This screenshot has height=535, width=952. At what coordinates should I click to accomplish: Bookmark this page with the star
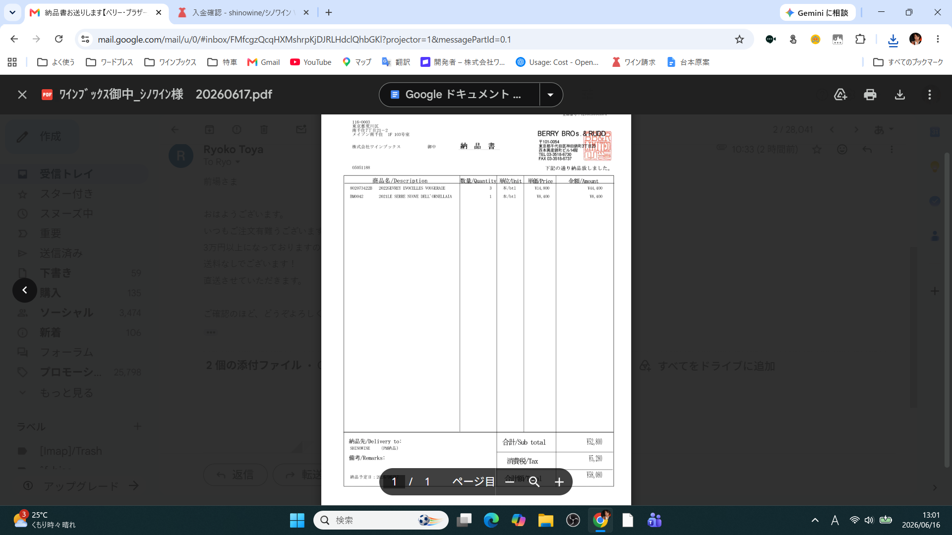point(739,39)
